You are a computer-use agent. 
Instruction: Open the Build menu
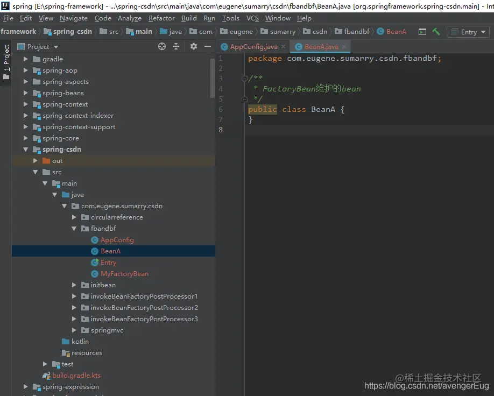[x=189, y=18]
